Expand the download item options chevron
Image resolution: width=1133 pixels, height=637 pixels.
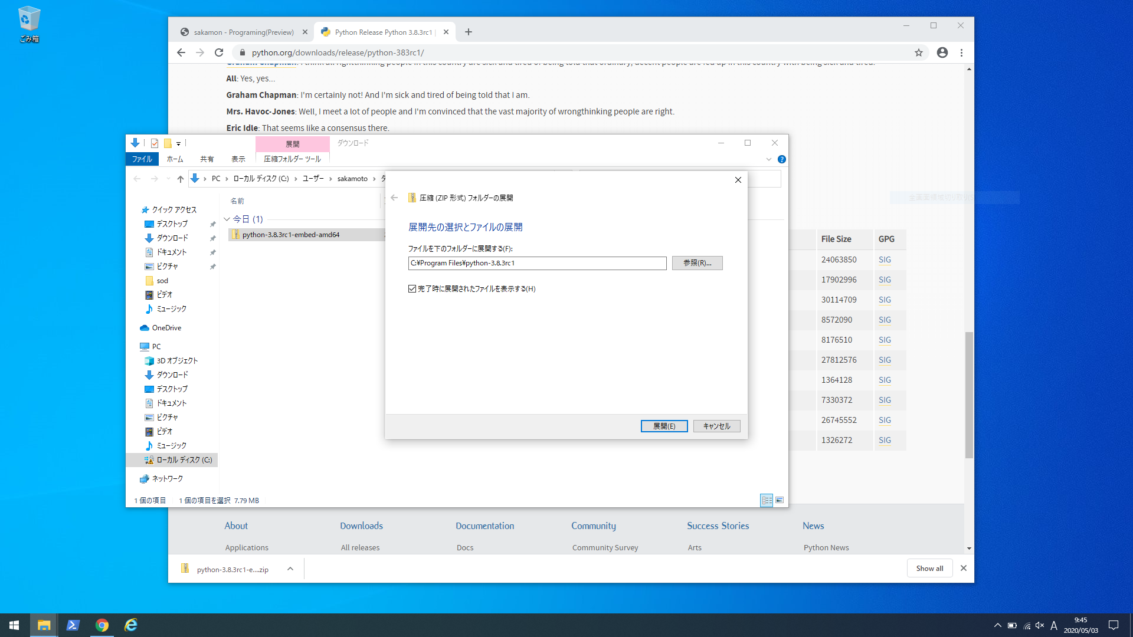pyautogui.click(x=290, y=569)
